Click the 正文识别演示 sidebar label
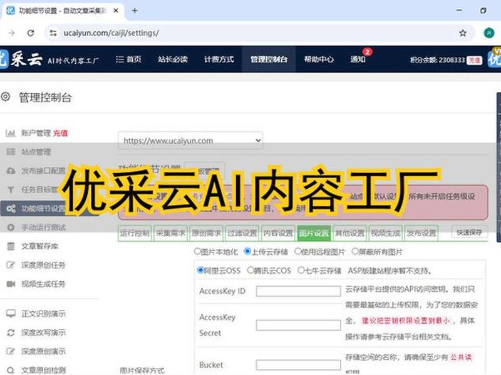The image size is (501, 375). click(x=43, y=314)
